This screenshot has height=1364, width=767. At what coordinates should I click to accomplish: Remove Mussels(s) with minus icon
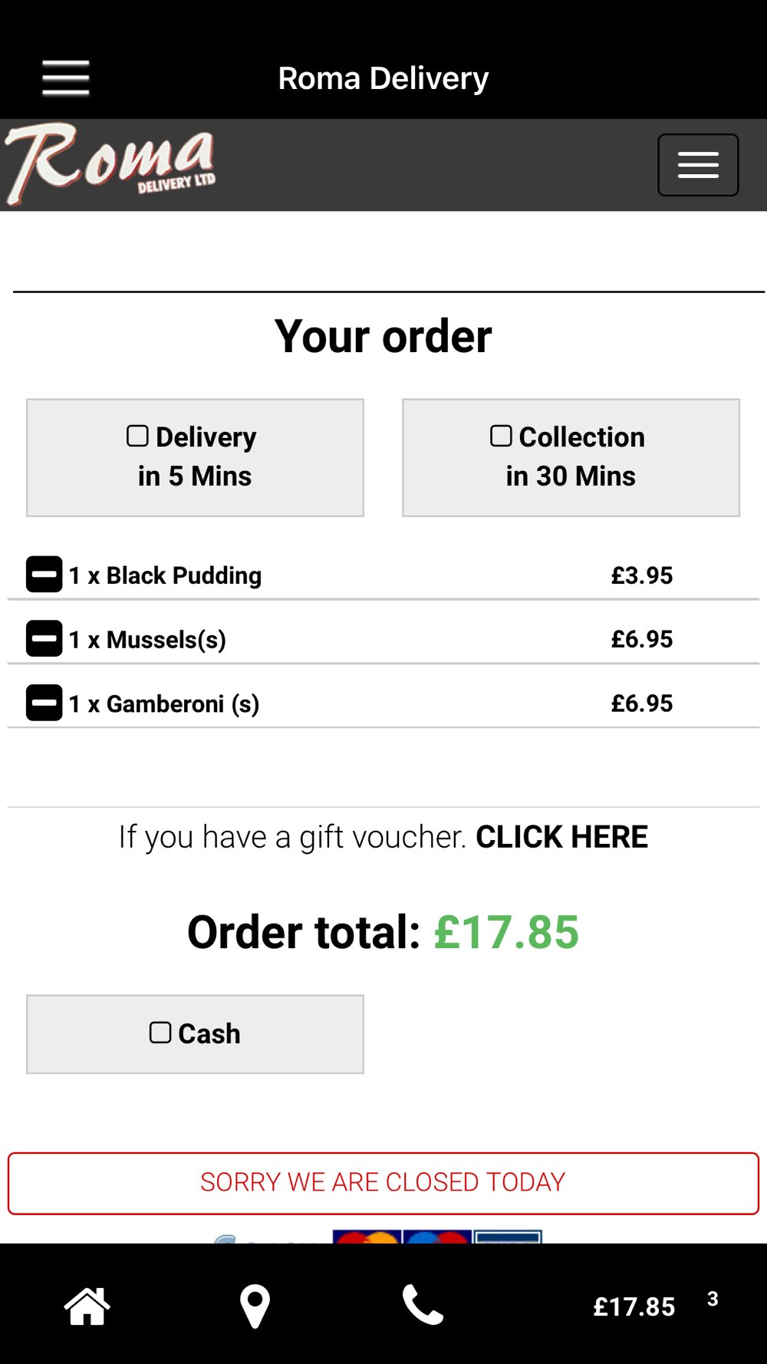[x=44, y=638]
